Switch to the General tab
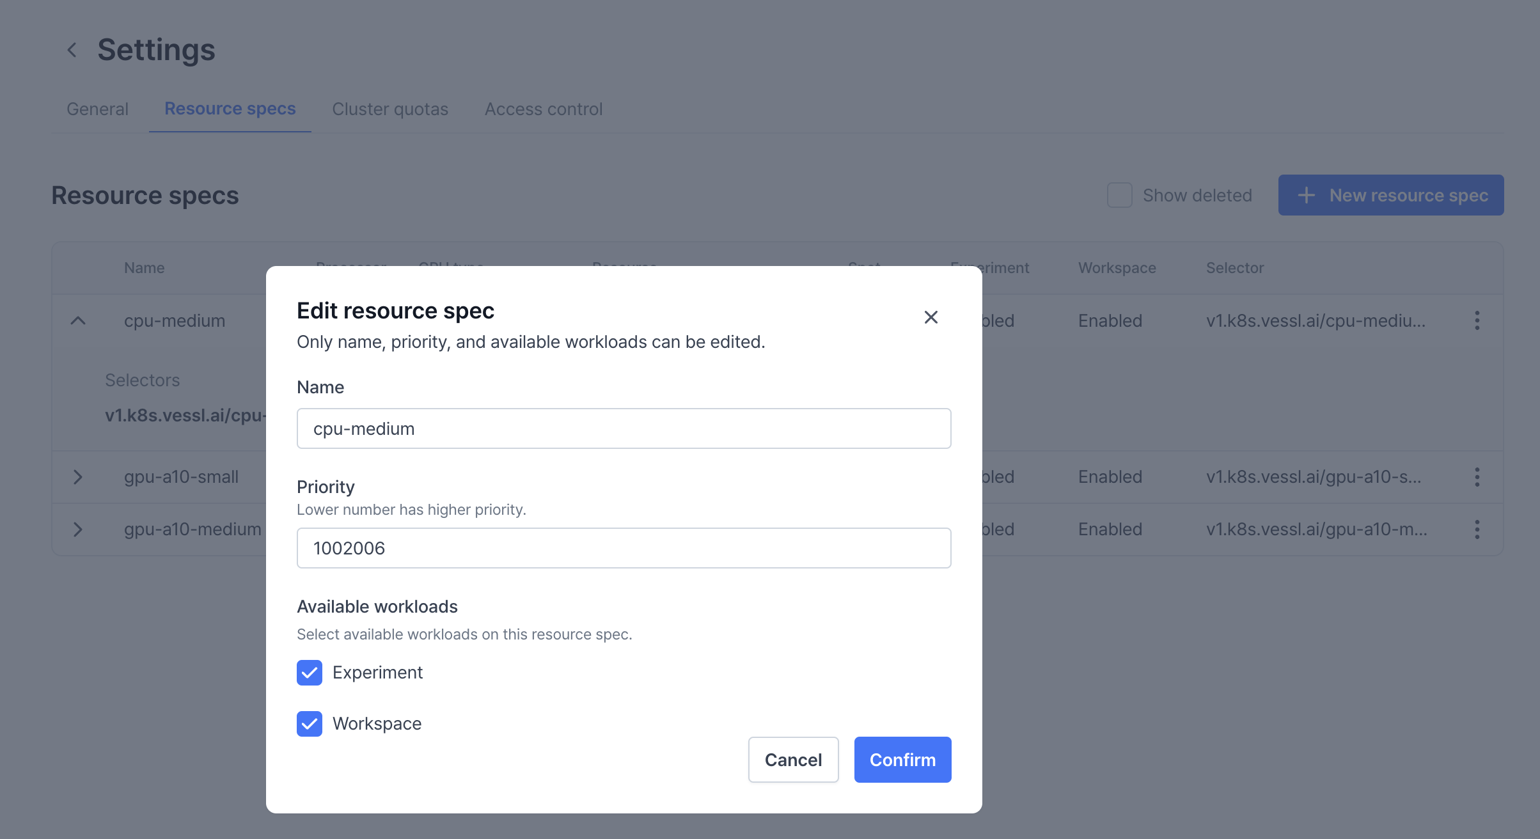The width and height of the screenshot is (1540, 839). 97,109
